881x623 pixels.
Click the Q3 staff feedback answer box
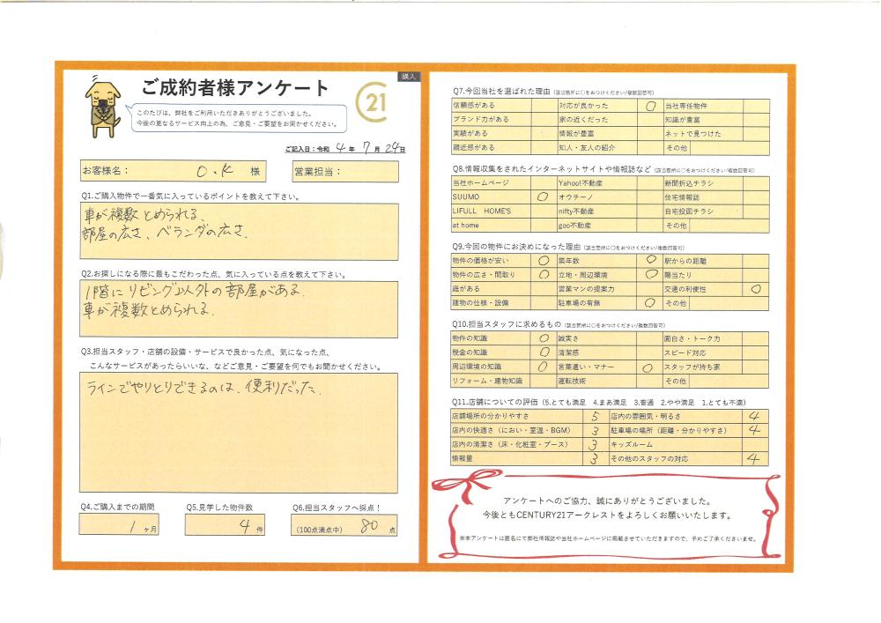[x=238, y=432]
